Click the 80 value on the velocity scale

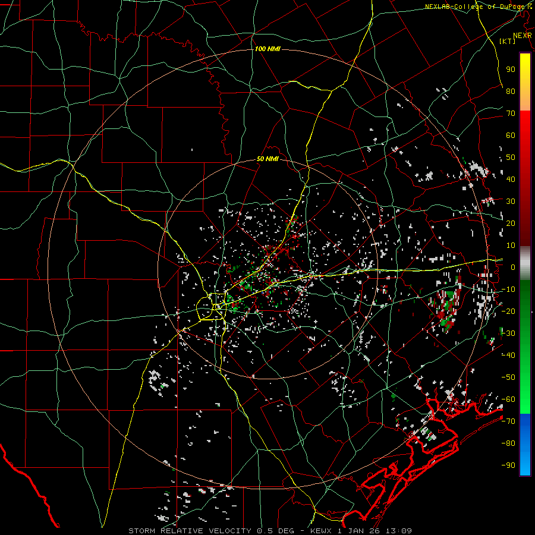511,91
